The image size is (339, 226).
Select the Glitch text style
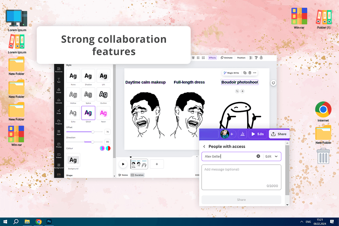pos(88,113)
